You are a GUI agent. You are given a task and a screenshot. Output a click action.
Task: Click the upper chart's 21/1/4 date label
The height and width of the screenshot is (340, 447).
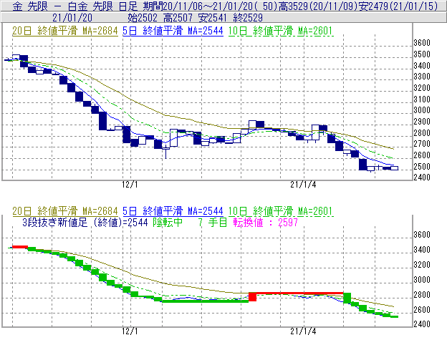tap(303, 185)
